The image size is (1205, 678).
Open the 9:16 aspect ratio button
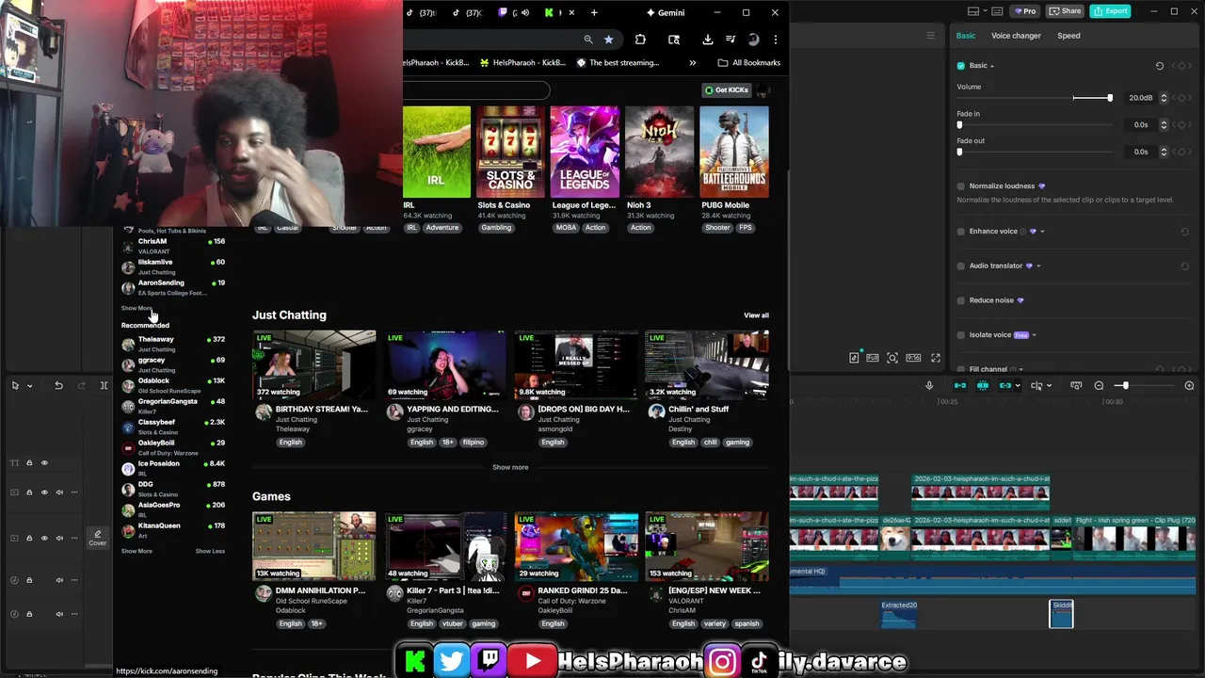pyautogui.click(x=913, y=358)
